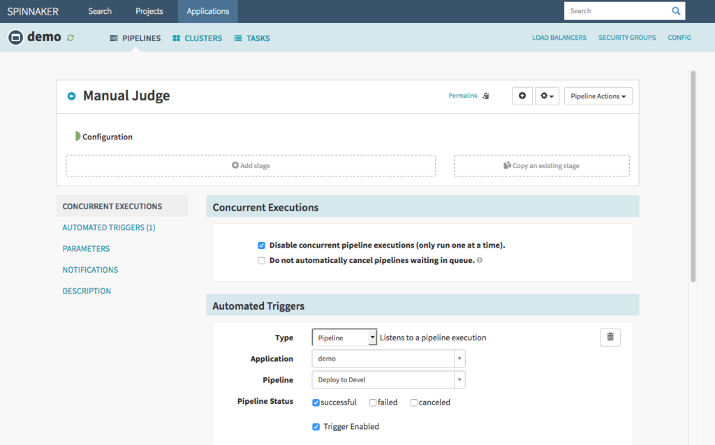Open the Projects tab
This screenshot has height=445, width=715.
[x=149, y=11]
